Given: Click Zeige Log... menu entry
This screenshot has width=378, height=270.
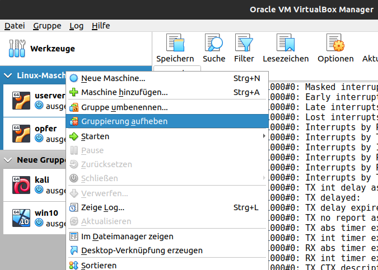Looking at the screenshot, I should click(x=102, y=207).
